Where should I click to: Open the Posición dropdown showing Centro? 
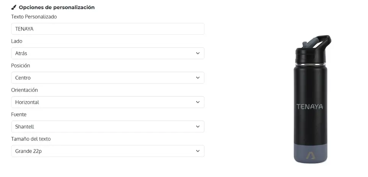coord(103,78)
